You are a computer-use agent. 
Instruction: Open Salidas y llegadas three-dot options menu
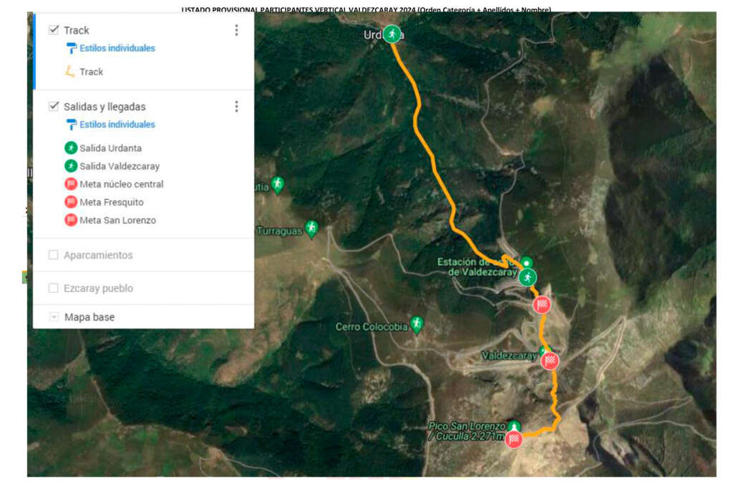(x=236, y=107)
